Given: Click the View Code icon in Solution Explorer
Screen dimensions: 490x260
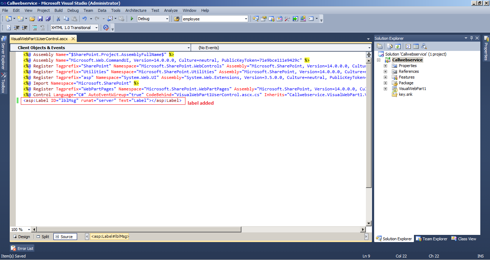Looking at the screenshot, I should (x=408, y=46).
